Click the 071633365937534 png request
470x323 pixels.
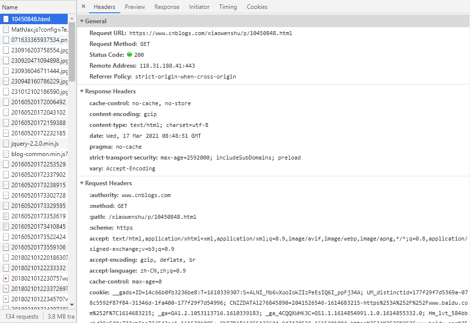point(34,40)
